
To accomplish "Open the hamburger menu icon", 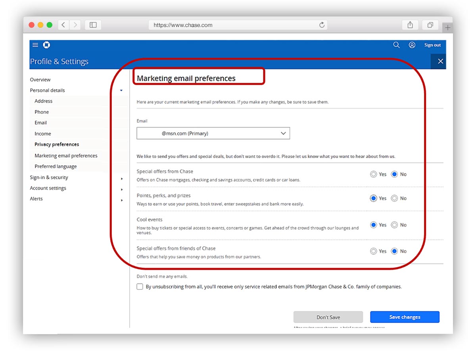I will (35, 45).
